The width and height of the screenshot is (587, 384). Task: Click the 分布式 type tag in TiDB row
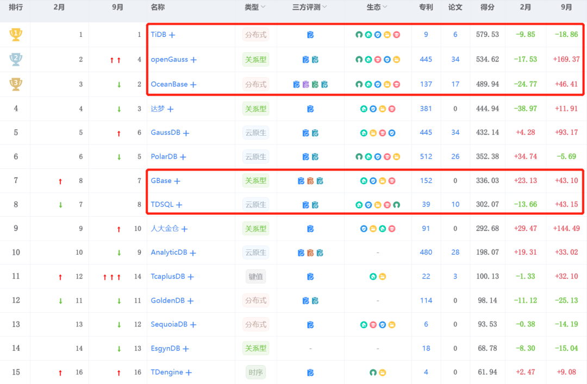pyautogui.click(x=255, y=35)
